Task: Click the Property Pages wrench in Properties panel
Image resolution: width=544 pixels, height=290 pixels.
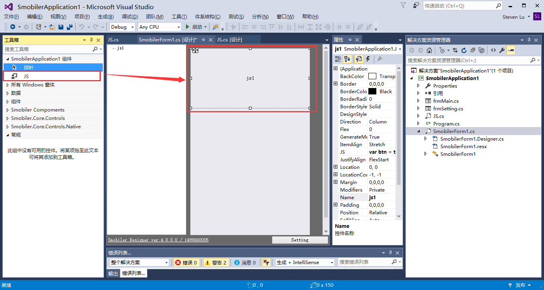Action: click(380, 59)
